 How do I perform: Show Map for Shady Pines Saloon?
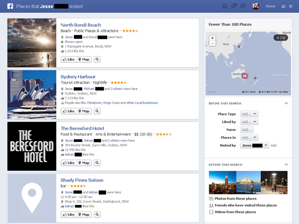point(84,215)
